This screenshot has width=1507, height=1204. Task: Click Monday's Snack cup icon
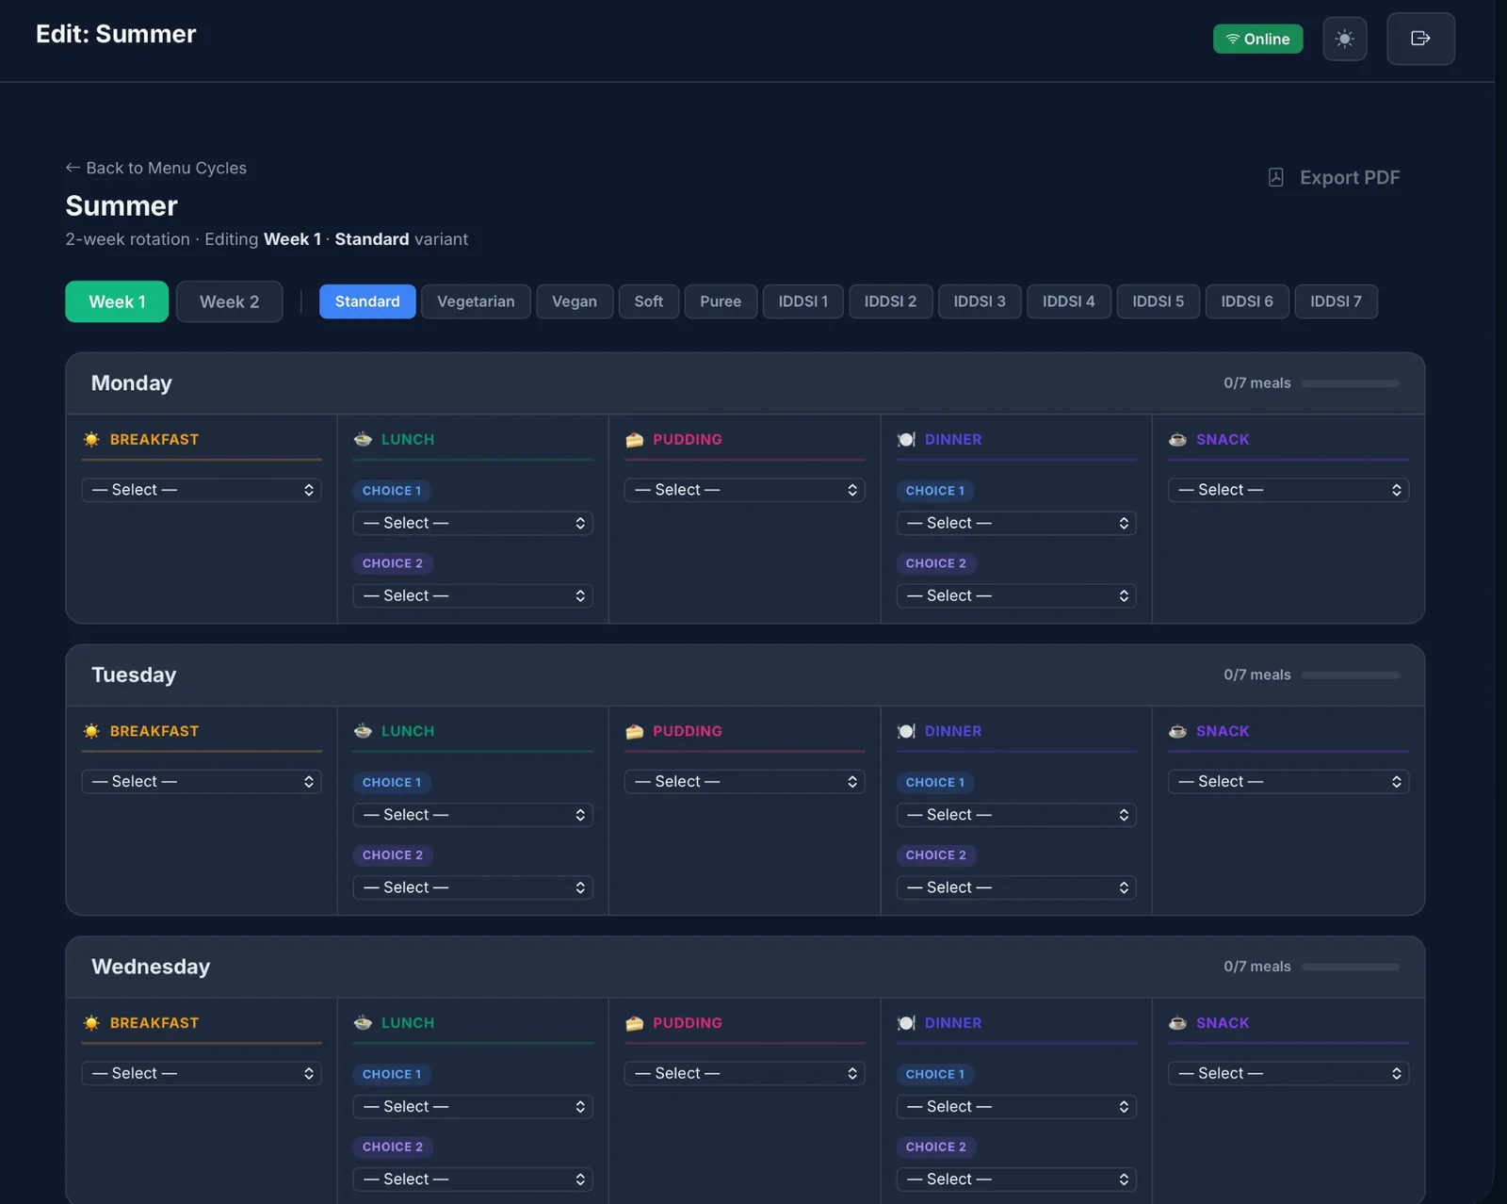pyautogui.click(x=1177, y=439)
